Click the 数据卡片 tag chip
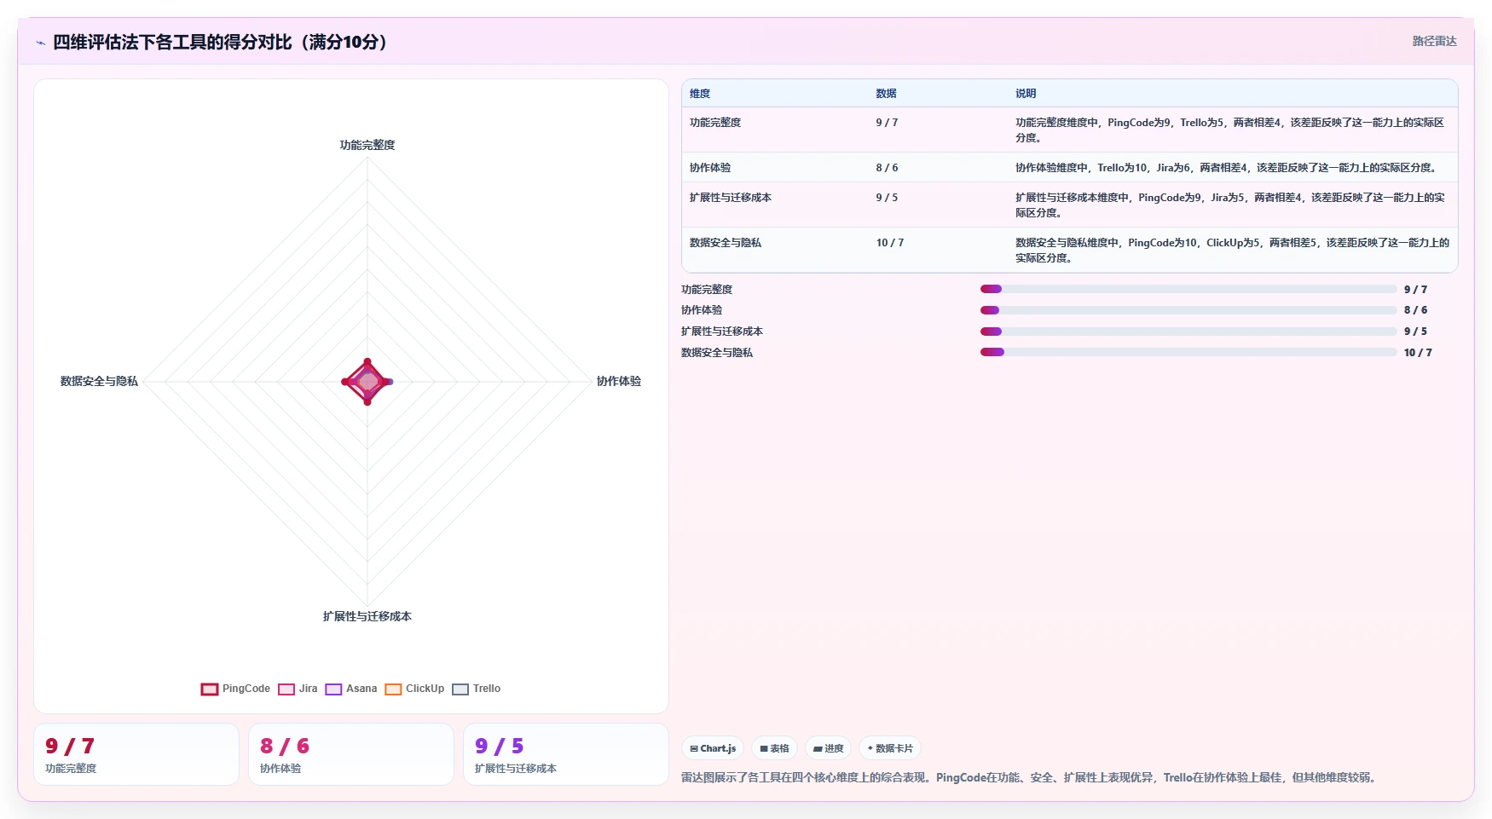 pos(890,748)
